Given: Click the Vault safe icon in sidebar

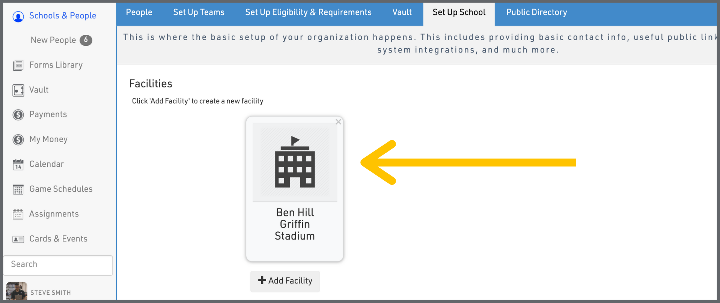Looking at the screenshot, I should coord(18,90).
